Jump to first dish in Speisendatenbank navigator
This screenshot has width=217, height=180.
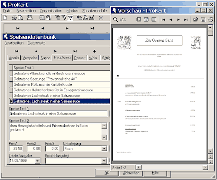[x=16, y=51]
